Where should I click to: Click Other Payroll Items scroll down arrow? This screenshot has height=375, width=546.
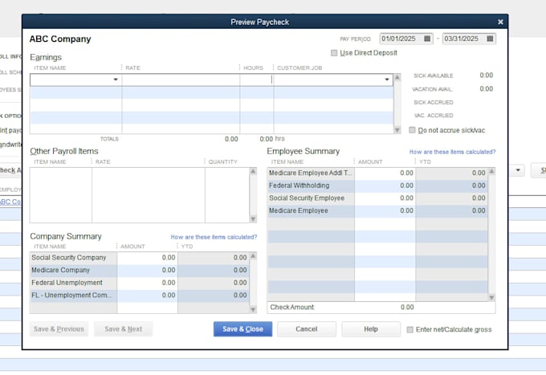[x=253, y=219]
